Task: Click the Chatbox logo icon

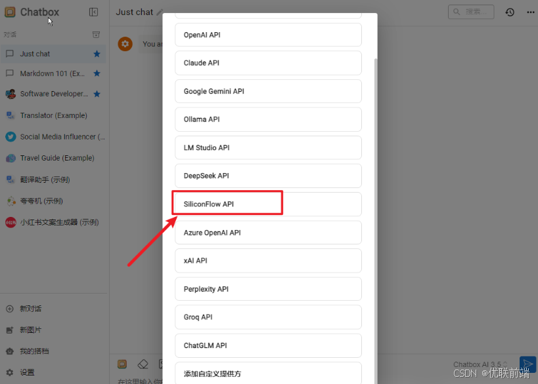Action: point(10,12)
